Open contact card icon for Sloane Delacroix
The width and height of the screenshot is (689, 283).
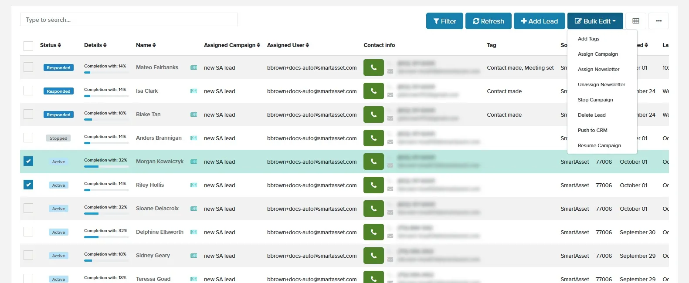click(194, 209)
